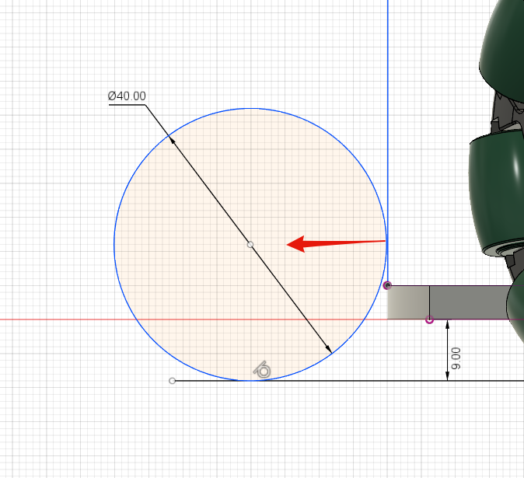524x478 pixels.
Task: Select the Ø40.00 diameter dimension text
Action: pos(127,96)
